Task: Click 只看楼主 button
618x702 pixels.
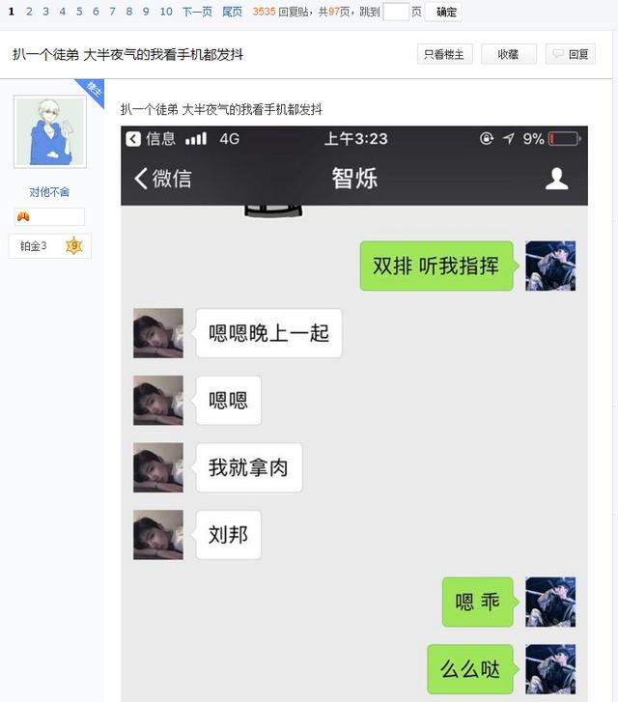Action: (x=445, y=54)
